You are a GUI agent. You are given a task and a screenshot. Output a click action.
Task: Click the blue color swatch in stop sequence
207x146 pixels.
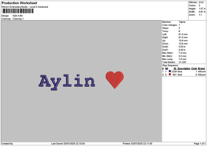pyautogui.click(x=170, y=71)
